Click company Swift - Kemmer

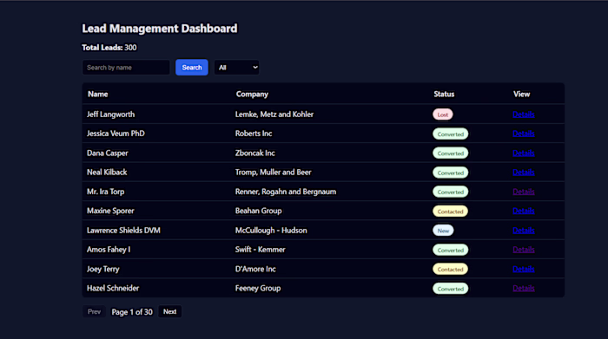coord(261,250)
